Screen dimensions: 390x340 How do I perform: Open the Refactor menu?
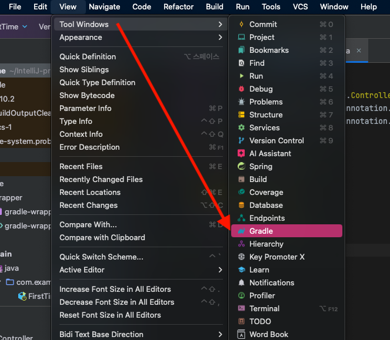(179, 6)
